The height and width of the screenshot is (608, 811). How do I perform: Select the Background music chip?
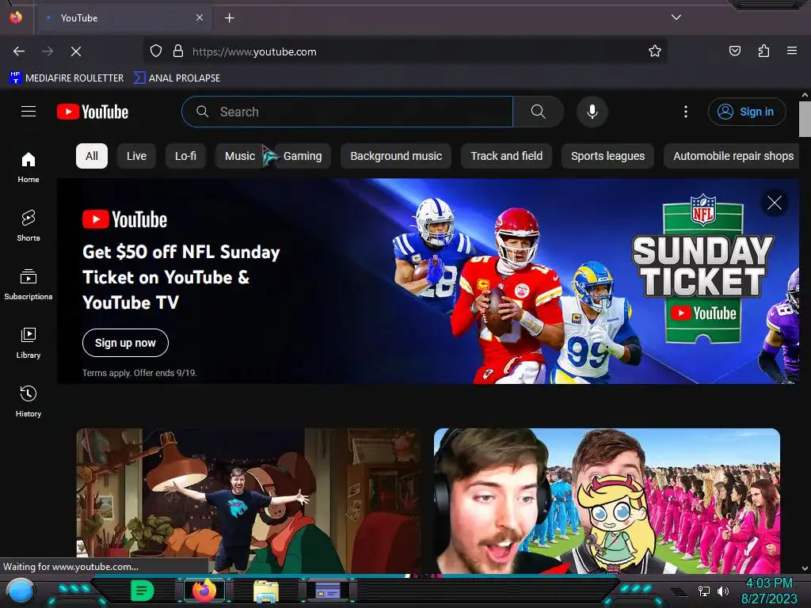click(396, 156)
